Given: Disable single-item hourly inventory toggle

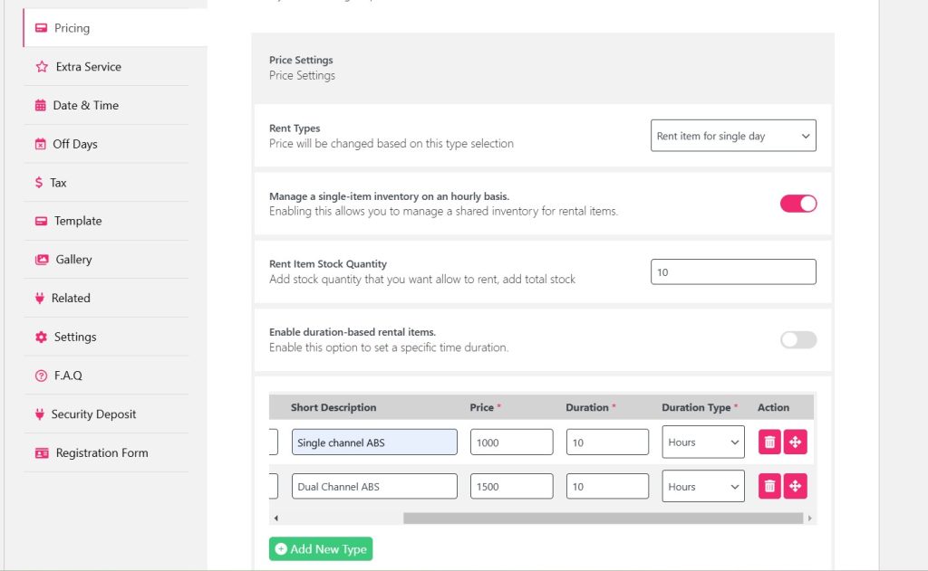Looking at the screenshot, I should click(x=797, y=204).
